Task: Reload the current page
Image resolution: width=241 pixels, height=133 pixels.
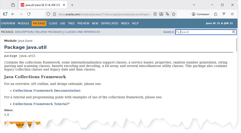Action: [29, 14]
